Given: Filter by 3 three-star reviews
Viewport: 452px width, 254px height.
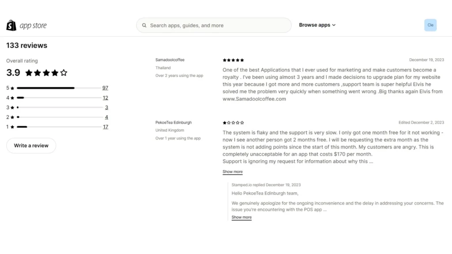Looking at the screenshot, I should click(106, 108).
